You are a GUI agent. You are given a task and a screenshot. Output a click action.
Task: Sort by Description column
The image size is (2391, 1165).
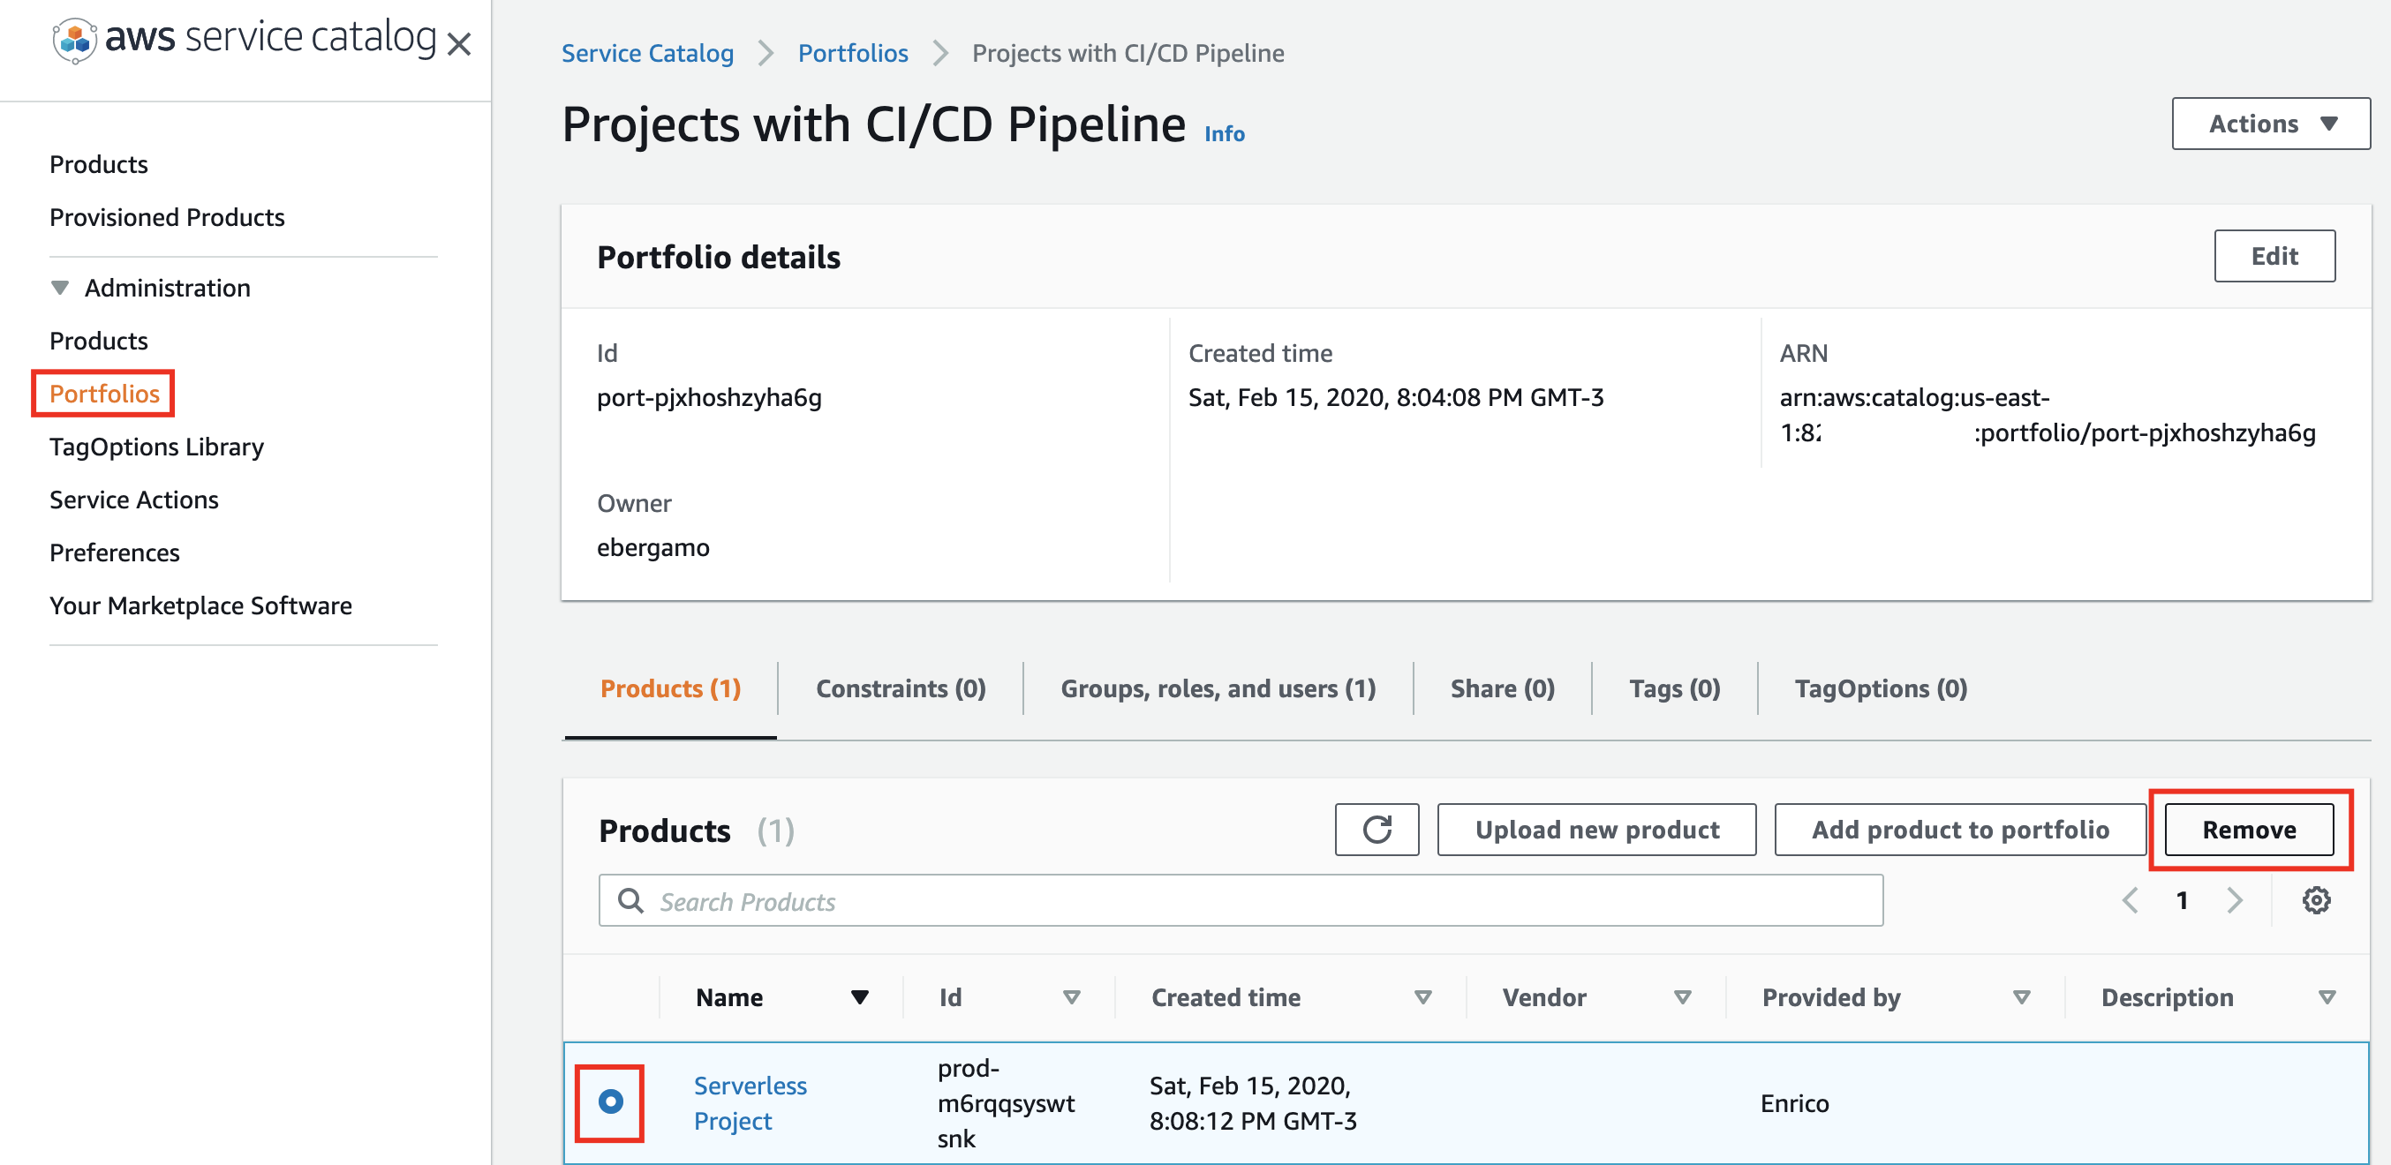point(2326,997)
